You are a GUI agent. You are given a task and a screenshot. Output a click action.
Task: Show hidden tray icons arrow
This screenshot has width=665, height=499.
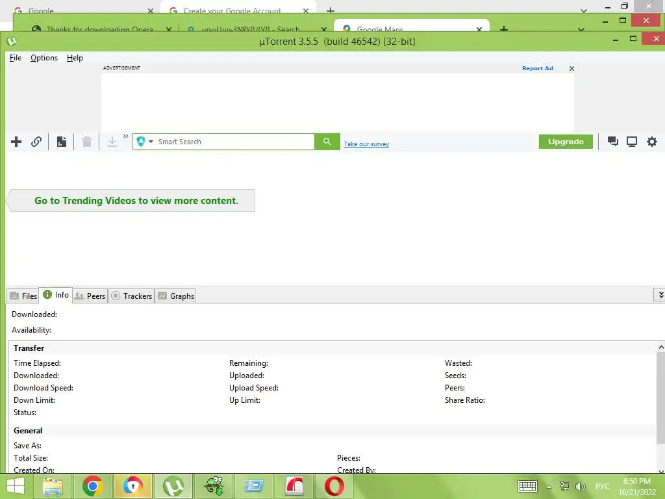click(549, 487)
